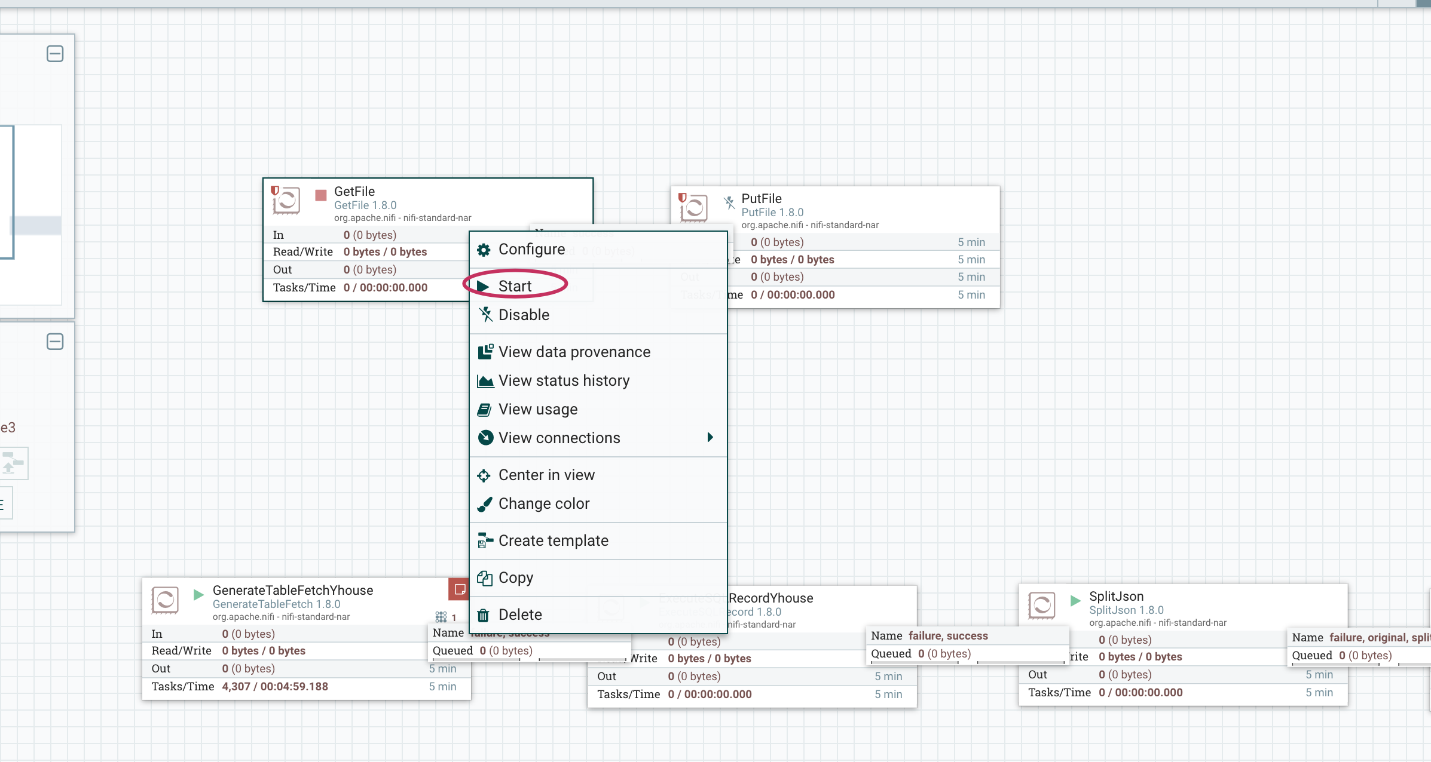Click the status history chart icon
Image resolution: width=1431 pixels, height=762 pixels.
(485, 381)
